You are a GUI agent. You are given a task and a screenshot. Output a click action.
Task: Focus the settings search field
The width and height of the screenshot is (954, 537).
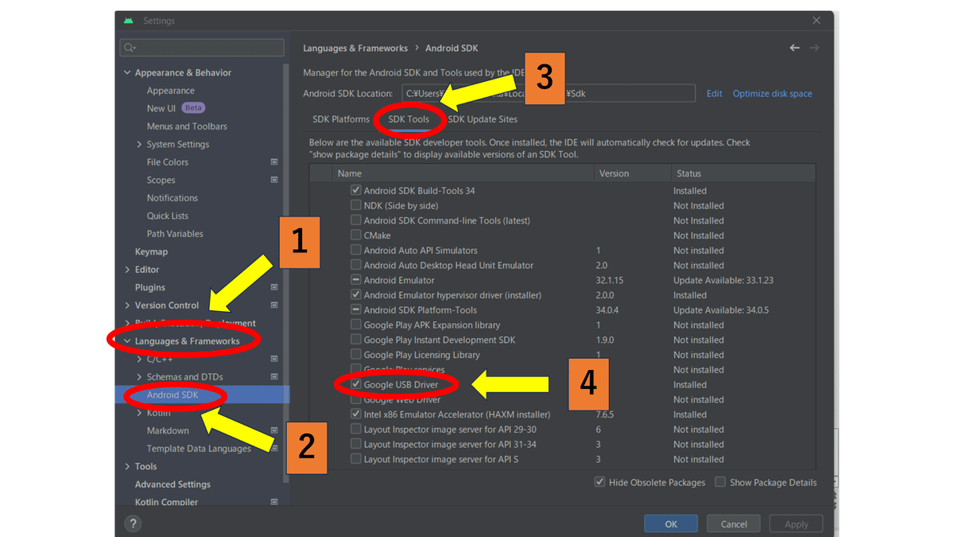(202, 48)
